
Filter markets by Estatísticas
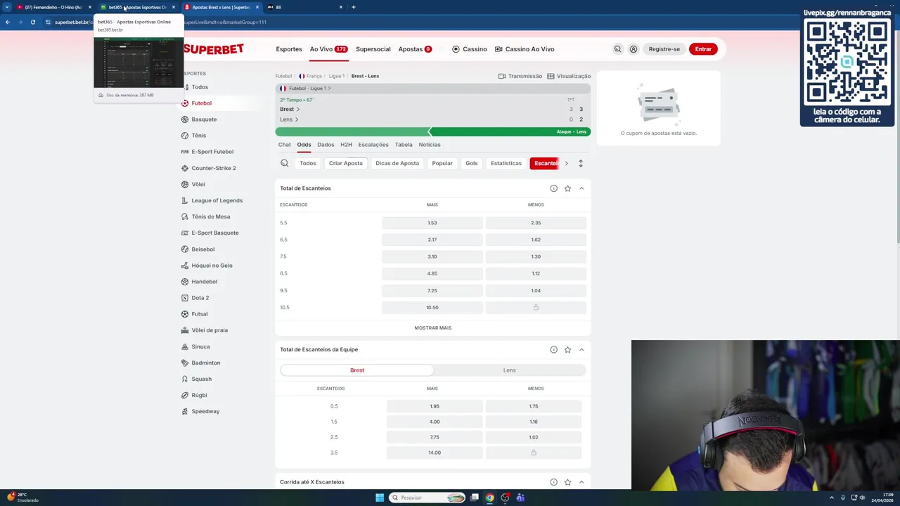tap(506, 163)
